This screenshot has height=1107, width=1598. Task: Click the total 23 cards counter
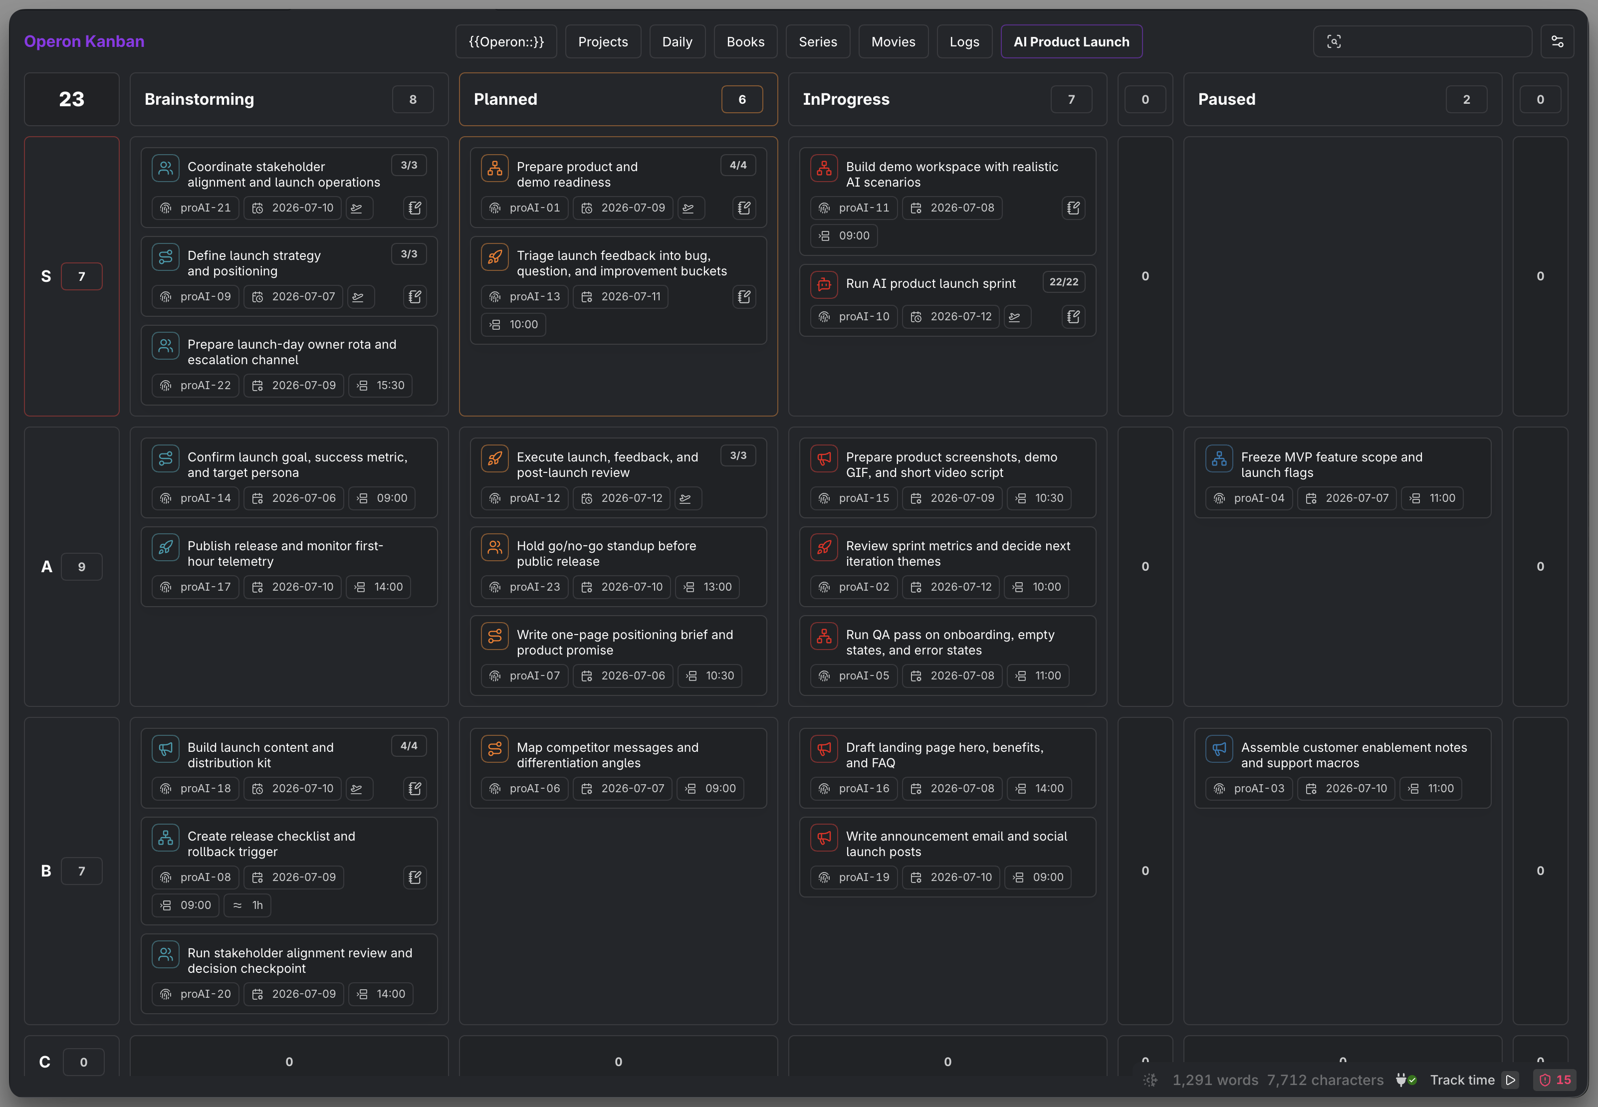71,99
